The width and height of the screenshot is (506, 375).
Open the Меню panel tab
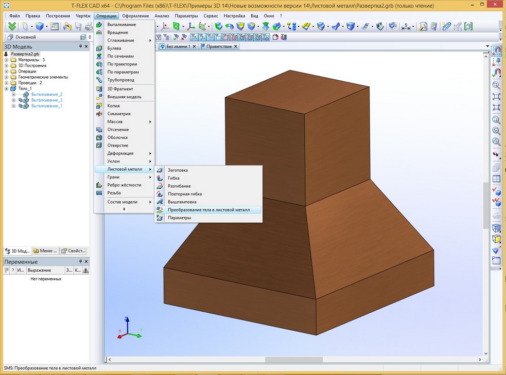(x=45, y=251)
